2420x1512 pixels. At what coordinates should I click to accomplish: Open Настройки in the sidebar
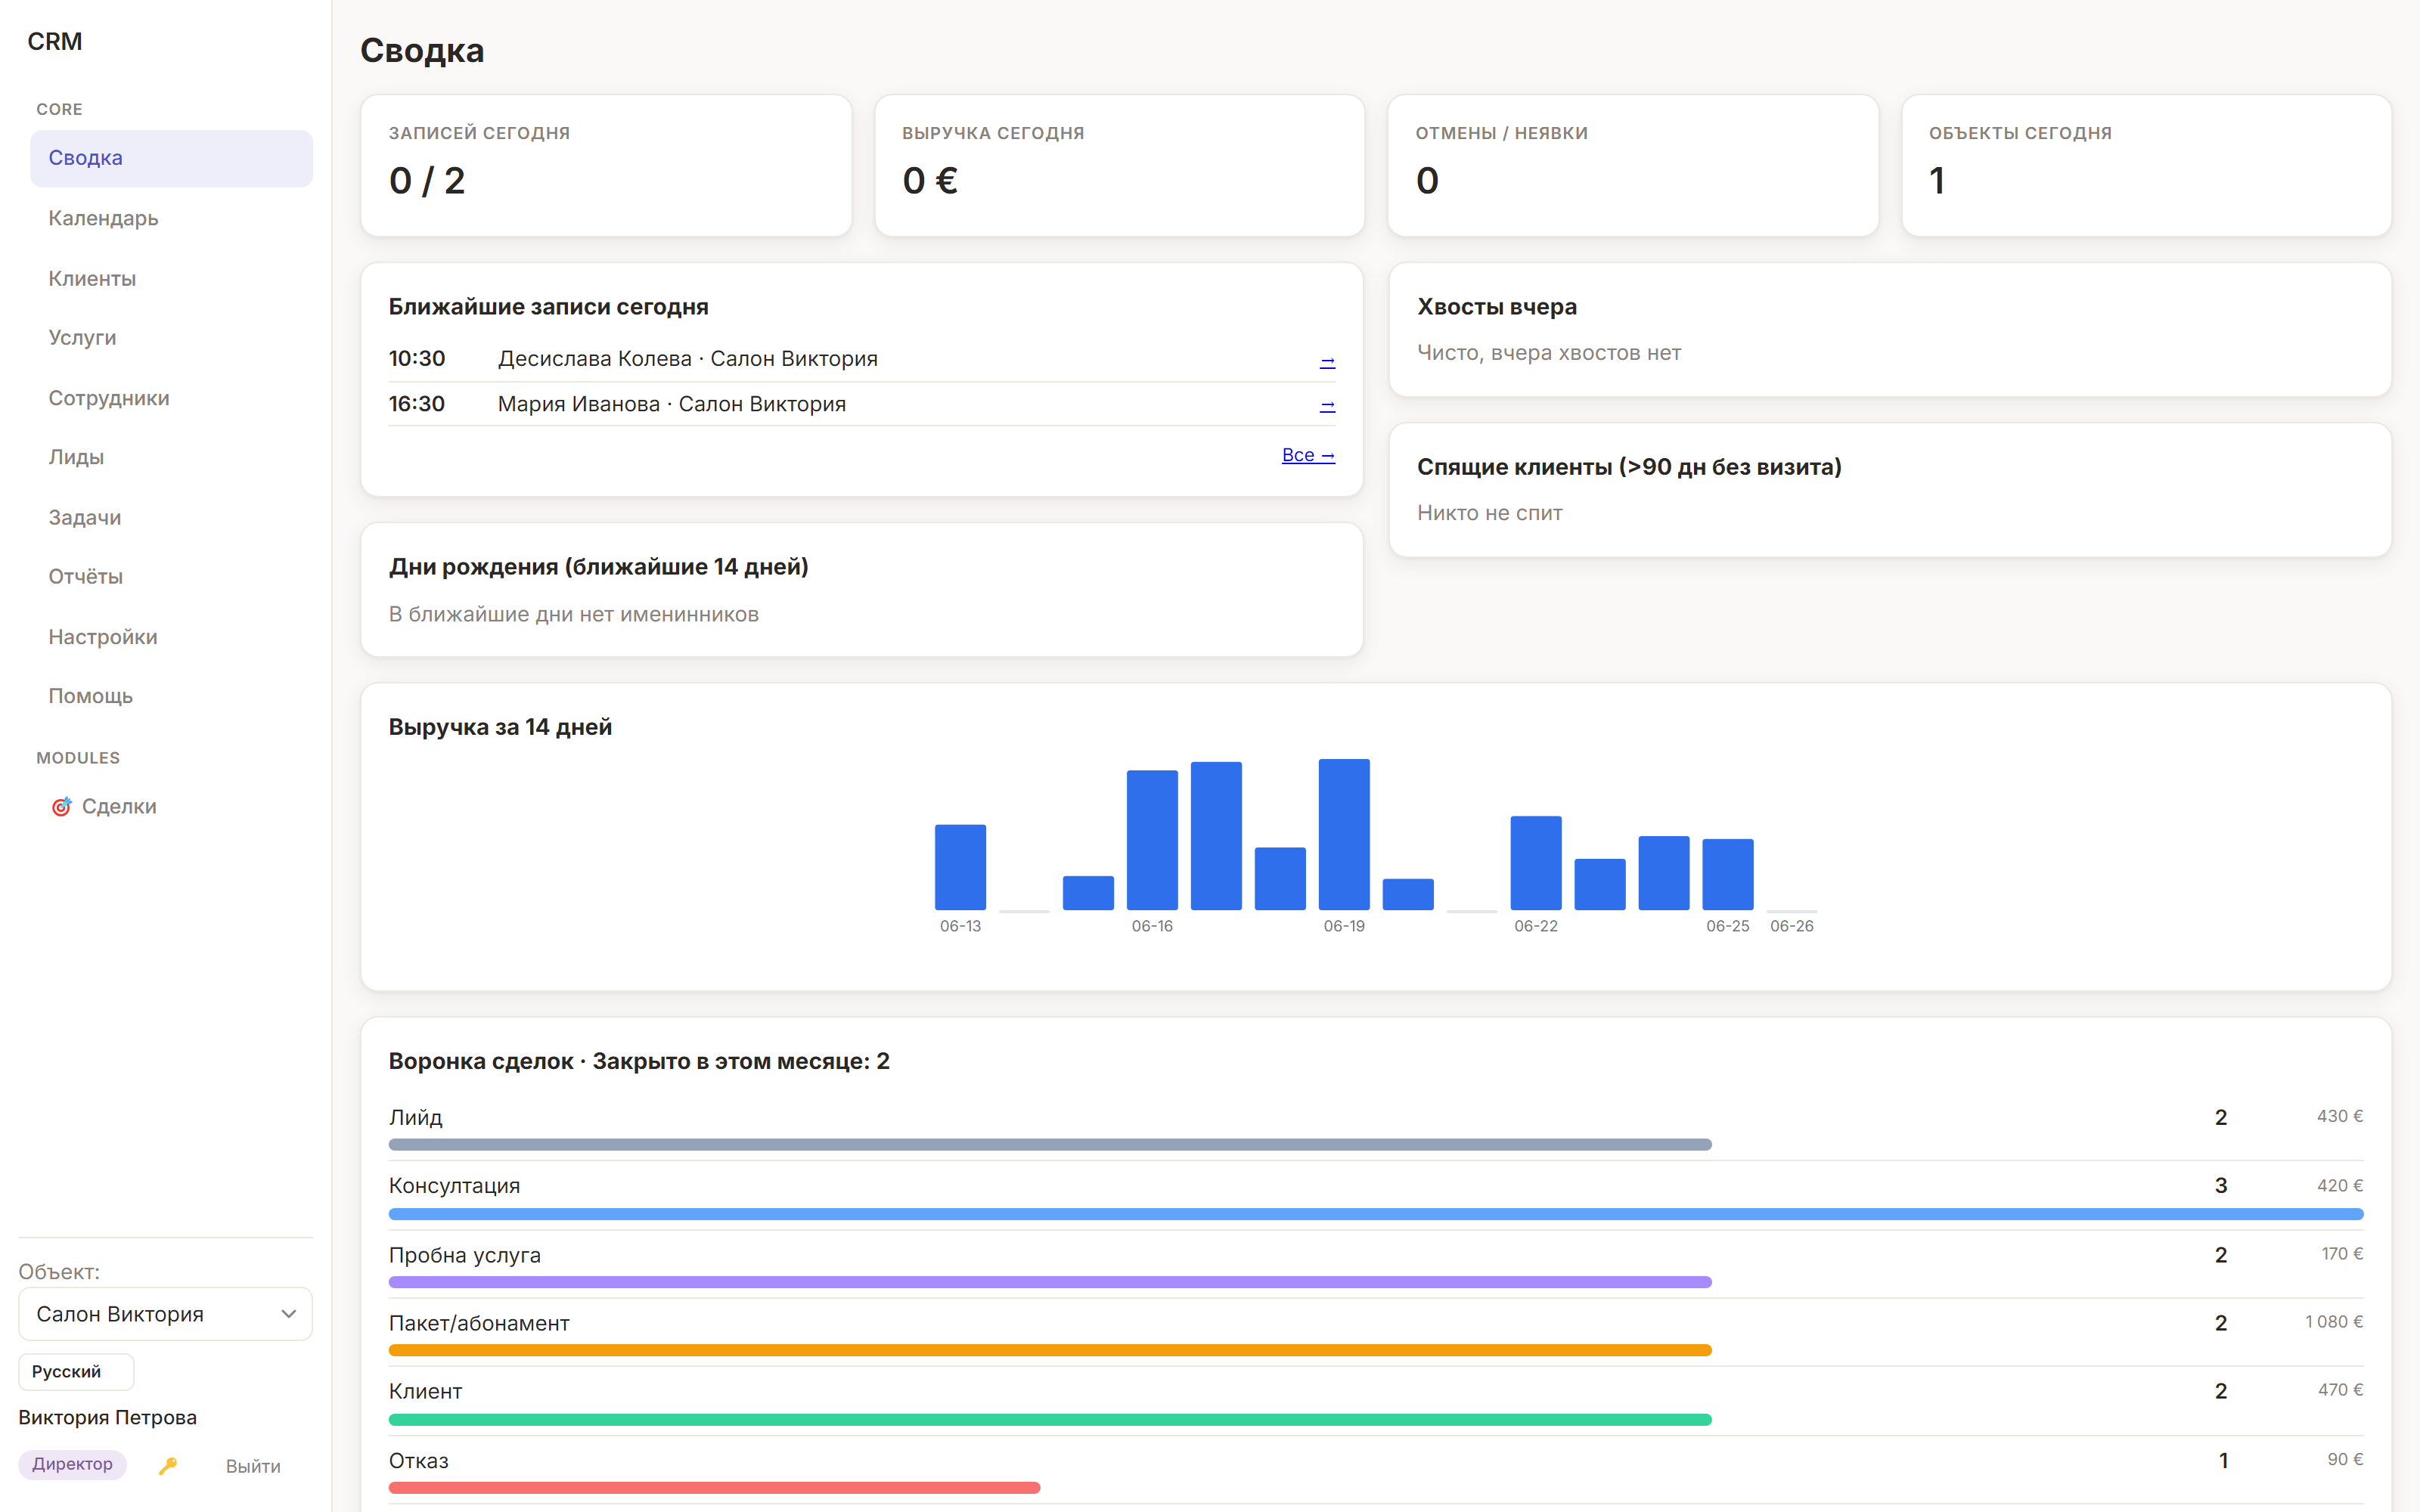pos(171,637)
